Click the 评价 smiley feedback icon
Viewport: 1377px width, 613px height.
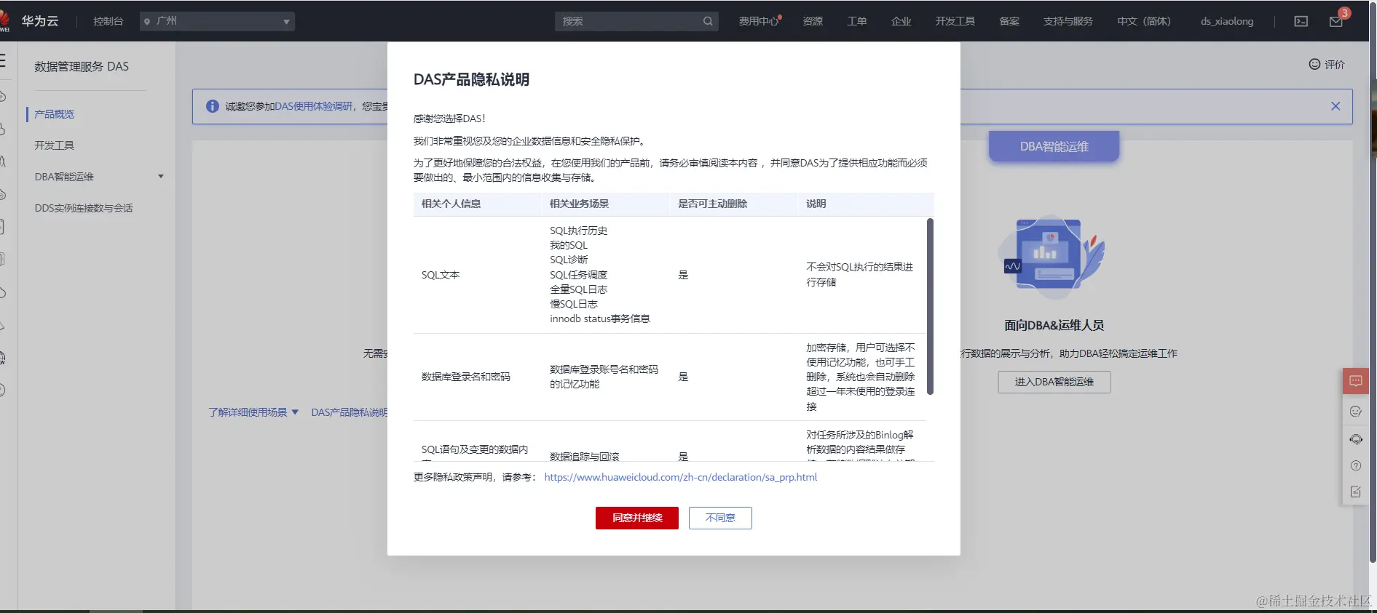click(1314, 64)
